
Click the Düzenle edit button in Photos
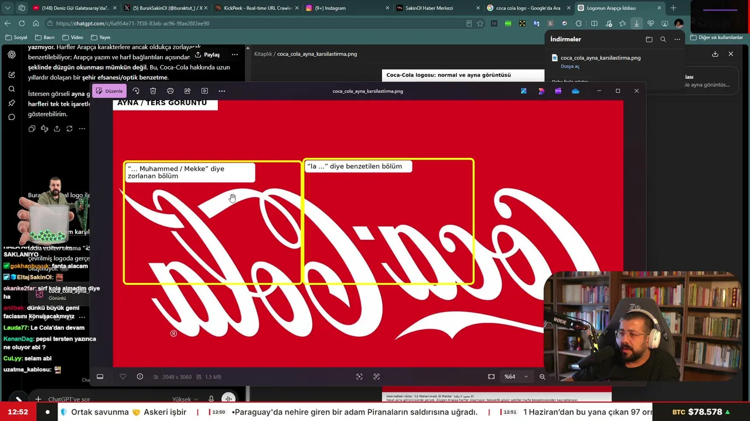[109, 91]
